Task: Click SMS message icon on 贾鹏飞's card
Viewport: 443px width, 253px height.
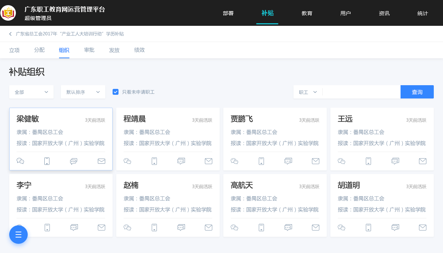Action: pyautogui.click(x=288, y=161)
